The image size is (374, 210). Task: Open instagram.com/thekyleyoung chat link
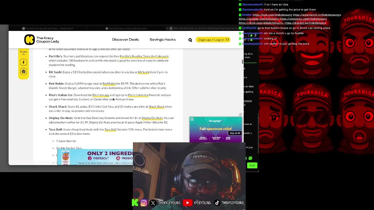tap(303, 19)
